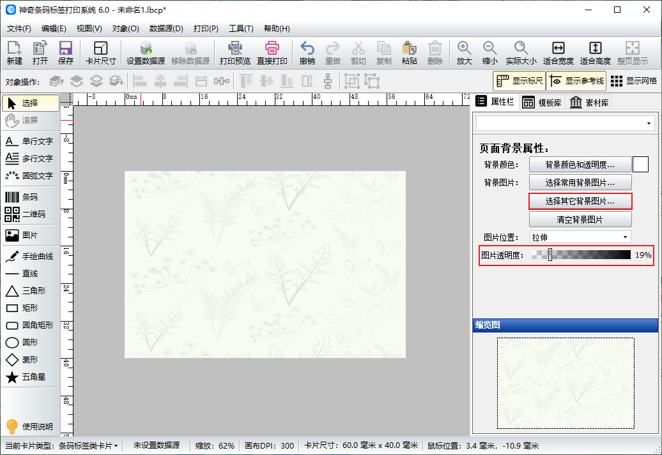This screenshot has height=455, width=662.
Task: Click the 图片透明度 slider track
Action: coord(580,255)
